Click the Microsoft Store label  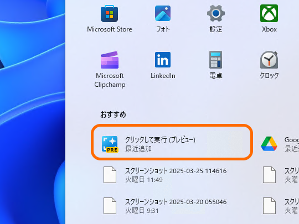coord(110,29)
